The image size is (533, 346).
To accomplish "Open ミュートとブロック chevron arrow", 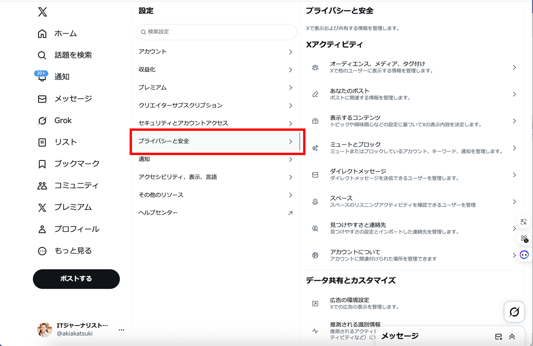I will click(x=514, y=148).
